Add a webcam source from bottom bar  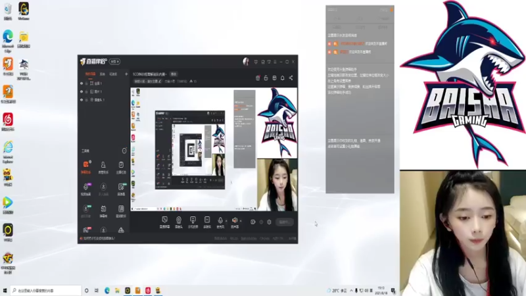179,222
